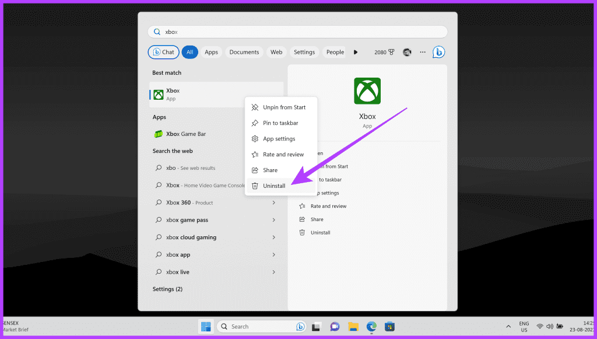Expand chevron next to xbox cloud gaming
Image resolution: width=597 pixels, height=339 pixels.
274,237
